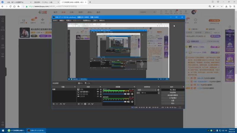Toggle visibility of image source
This screenshot has height=133, width=237.
98,90
